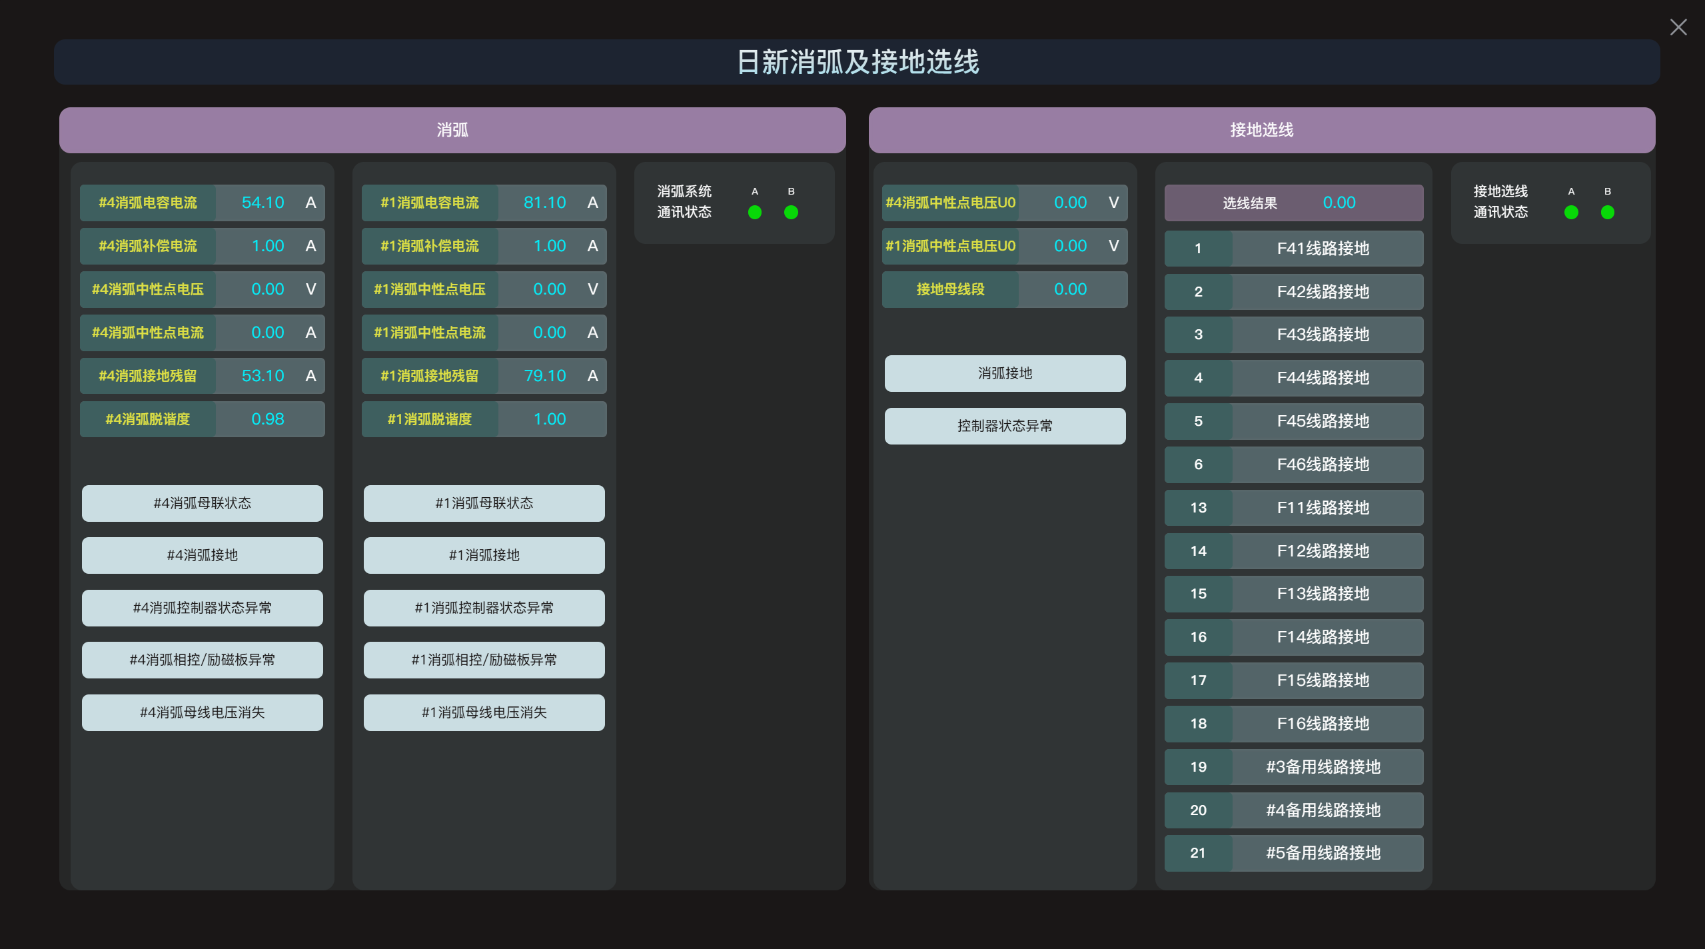
Task: Close the panel with the X icon
Action: (1678, 27)
